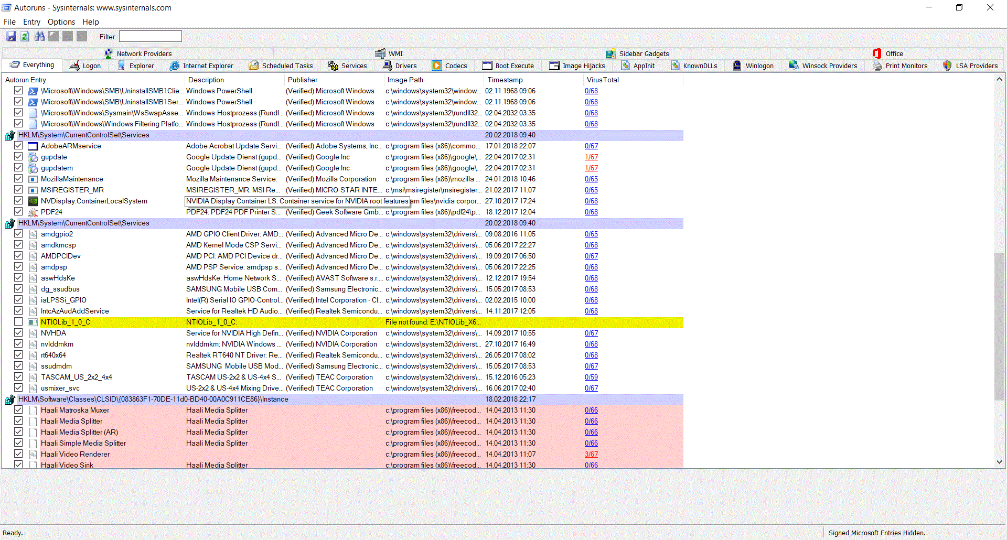Viewport: 1007px width, 540px height.
Task: Click the vertical scrollbar thumb
Action: pyautogui.click(x=999, y=327)
